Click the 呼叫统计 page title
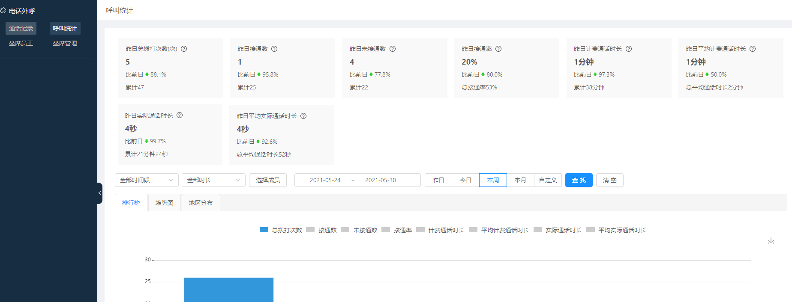The width and height of the screenshot is (792, 302). (x=120, y=10)
